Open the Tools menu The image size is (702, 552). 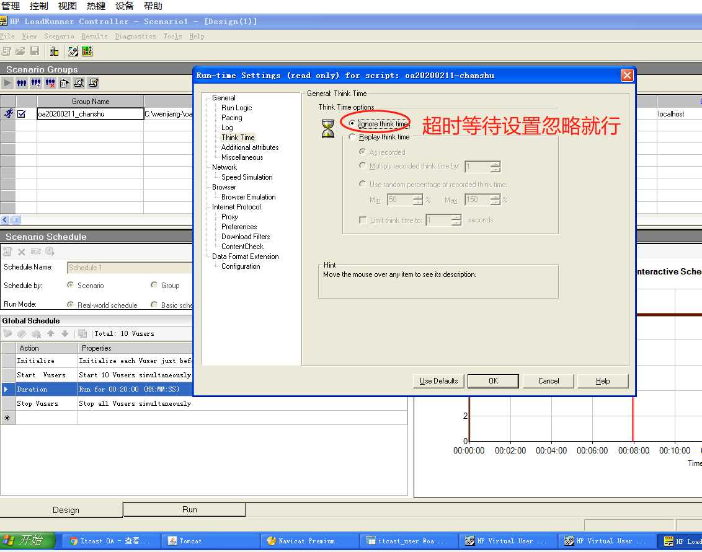(172, 36)
